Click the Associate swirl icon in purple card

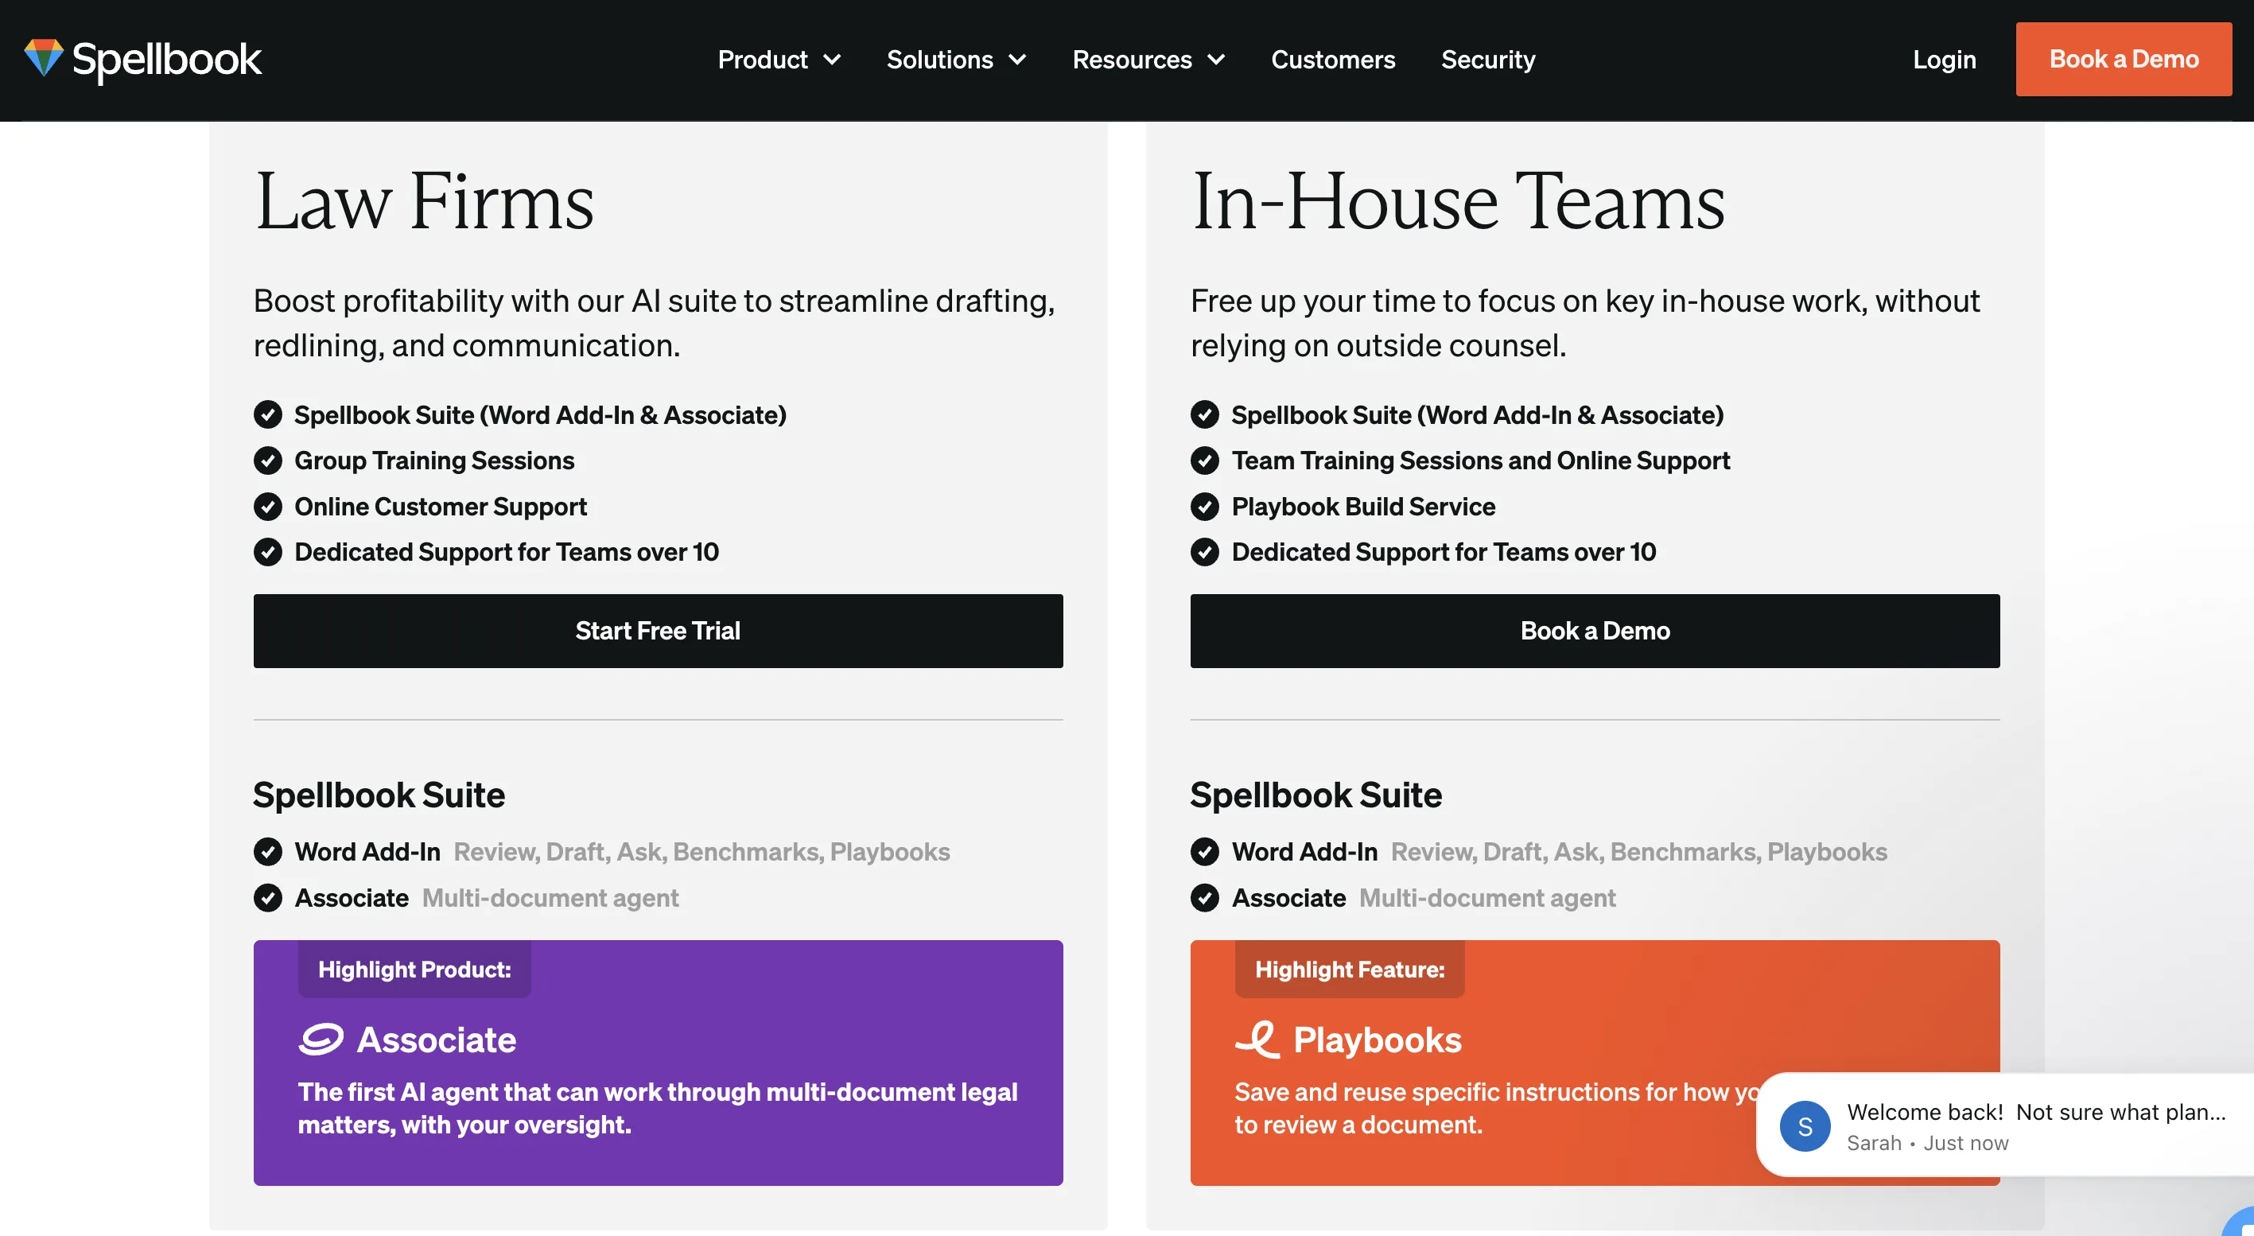pos(321,1040)
